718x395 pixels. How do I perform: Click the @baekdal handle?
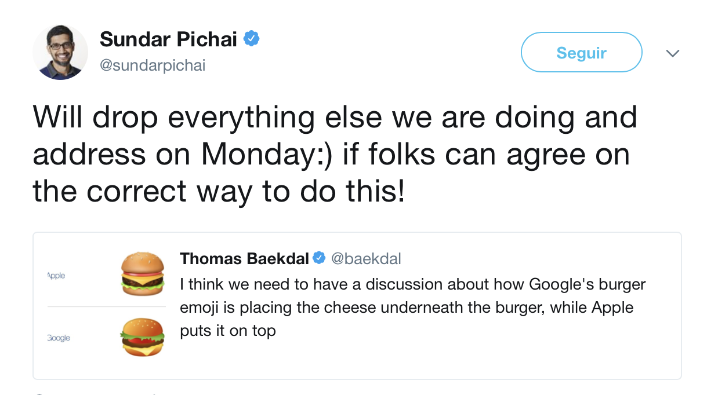[366, 258]
